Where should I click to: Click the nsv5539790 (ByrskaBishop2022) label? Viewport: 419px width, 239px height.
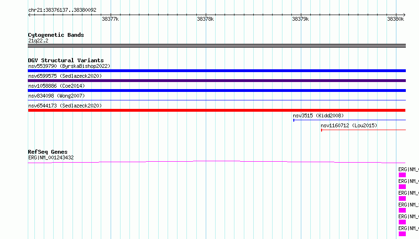pos(69,66)
